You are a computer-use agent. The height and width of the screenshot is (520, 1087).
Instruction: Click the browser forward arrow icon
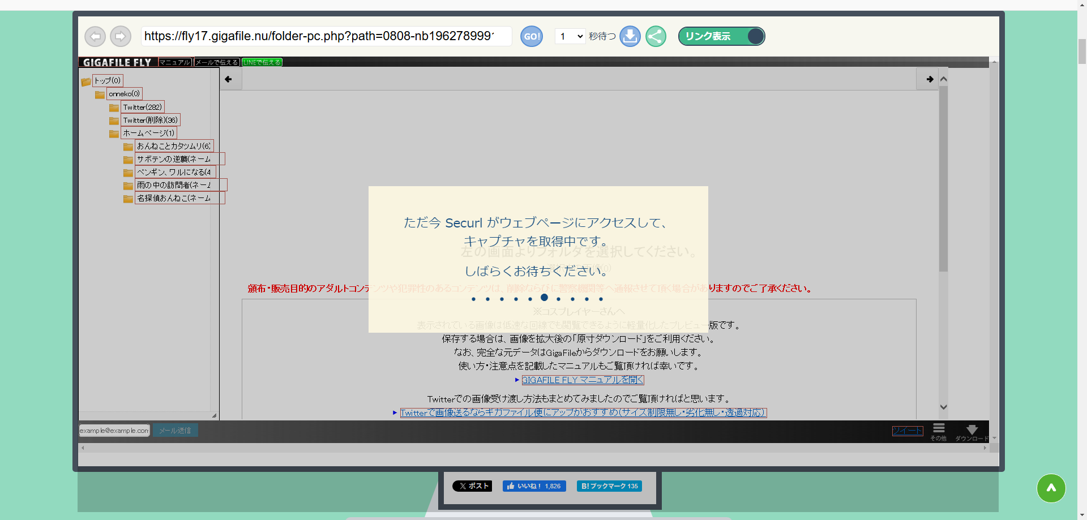pyautogui.click(x=120, y=37)
